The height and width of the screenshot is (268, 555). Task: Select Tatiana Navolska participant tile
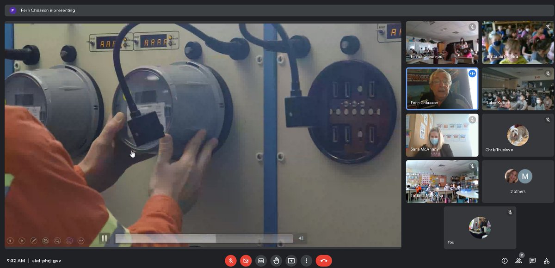[442, 182]
